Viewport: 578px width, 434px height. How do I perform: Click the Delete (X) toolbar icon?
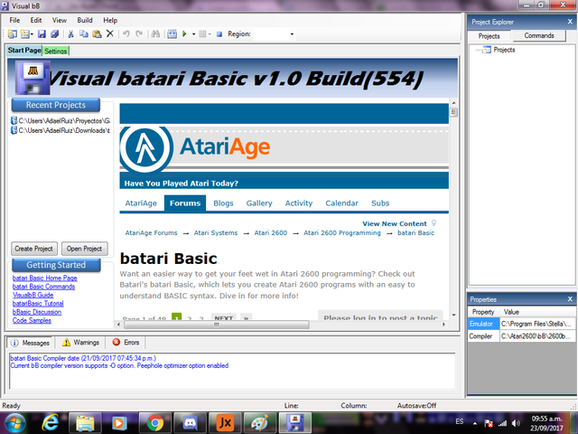[x=109, y=34]
